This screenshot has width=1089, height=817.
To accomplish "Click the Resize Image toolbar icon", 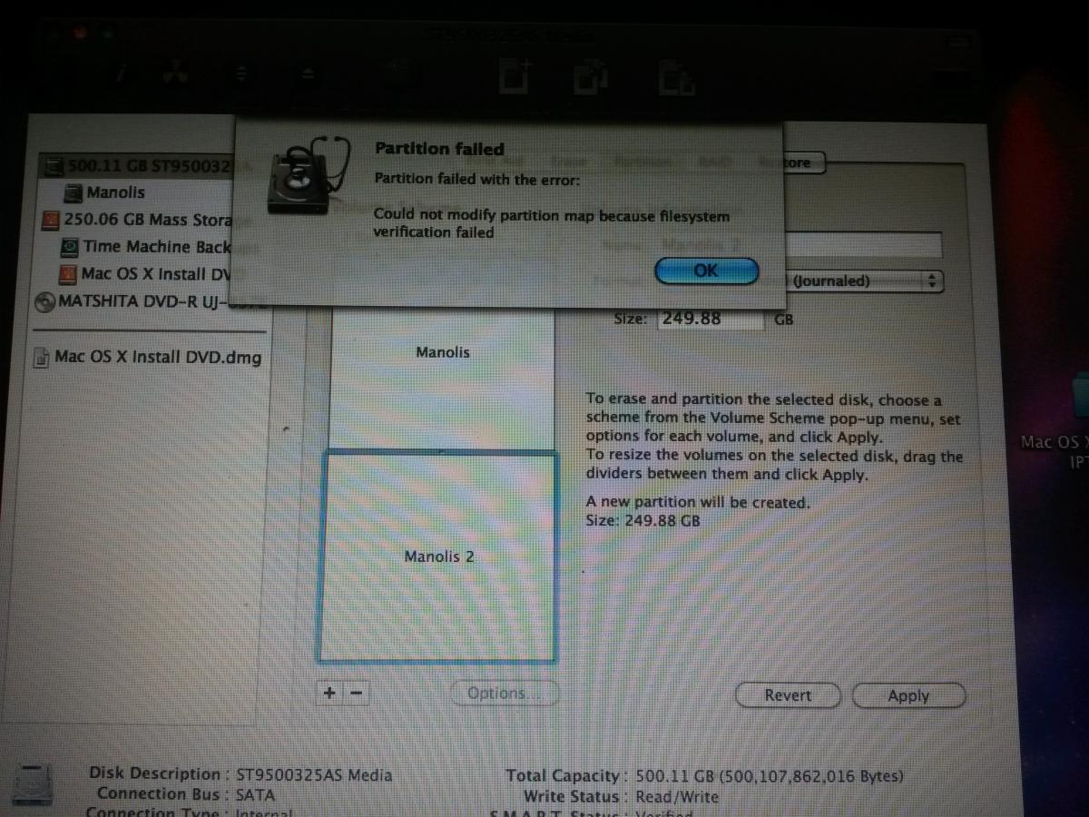I will click(x=676, y=78).
